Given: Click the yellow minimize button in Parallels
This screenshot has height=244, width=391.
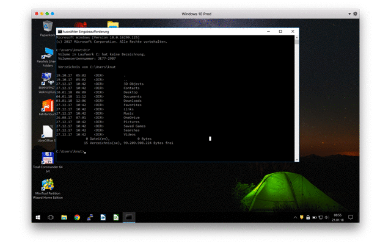Looking at the screenshot, I should click(42, 13).
